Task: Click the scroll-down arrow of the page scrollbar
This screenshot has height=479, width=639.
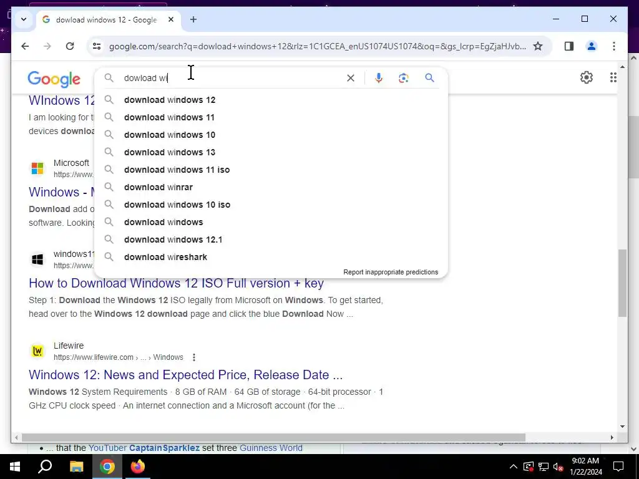Action: [x=622, y=427]
